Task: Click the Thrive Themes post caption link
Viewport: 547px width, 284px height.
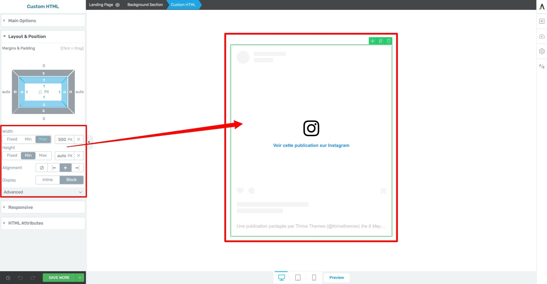Action: point(311,226)
